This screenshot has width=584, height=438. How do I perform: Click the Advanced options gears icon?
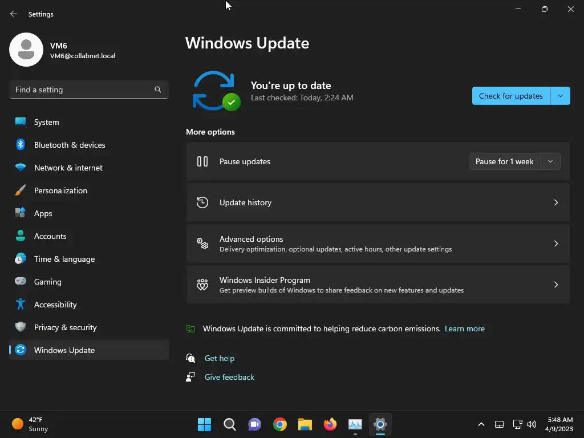(x=202, y=243)
